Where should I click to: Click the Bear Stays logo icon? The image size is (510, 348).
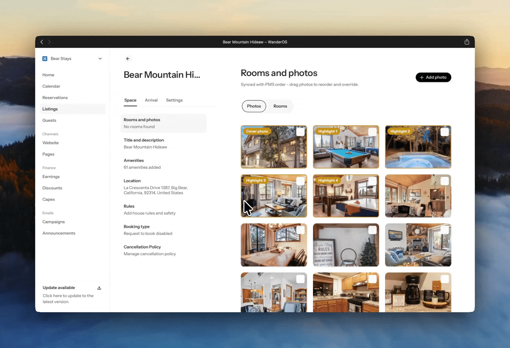pos(45,59)
